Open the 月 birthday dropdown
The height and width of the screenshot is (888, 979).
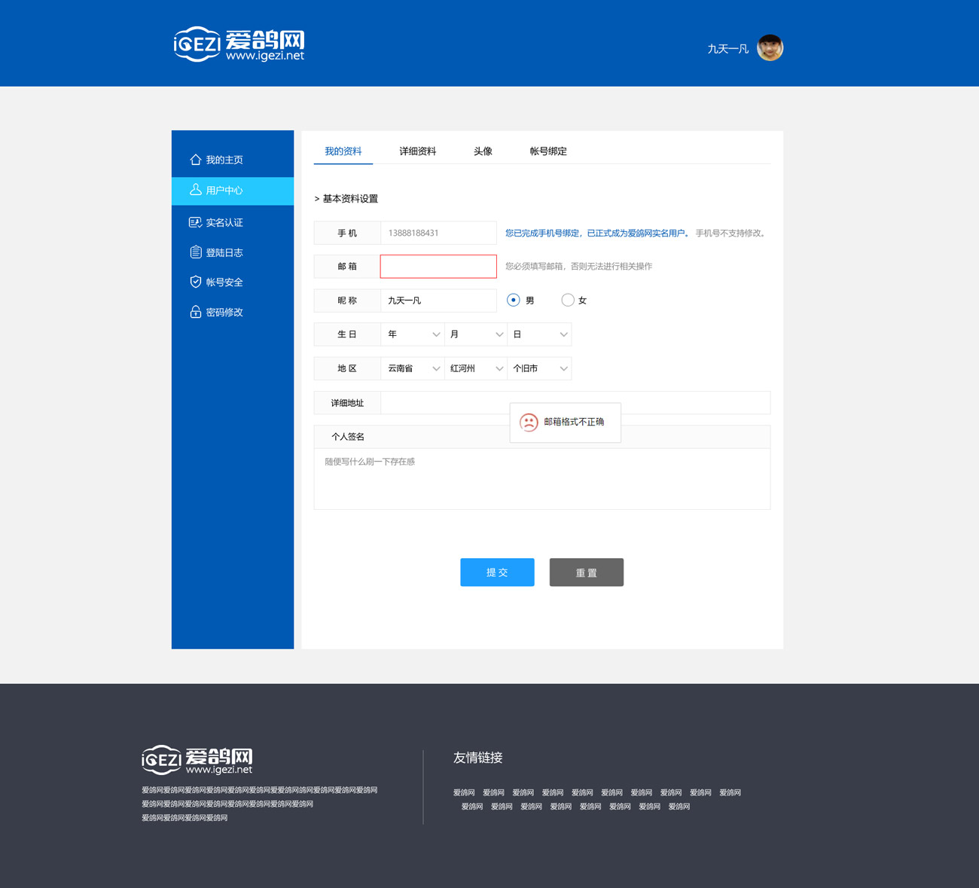tap(476, 334)
